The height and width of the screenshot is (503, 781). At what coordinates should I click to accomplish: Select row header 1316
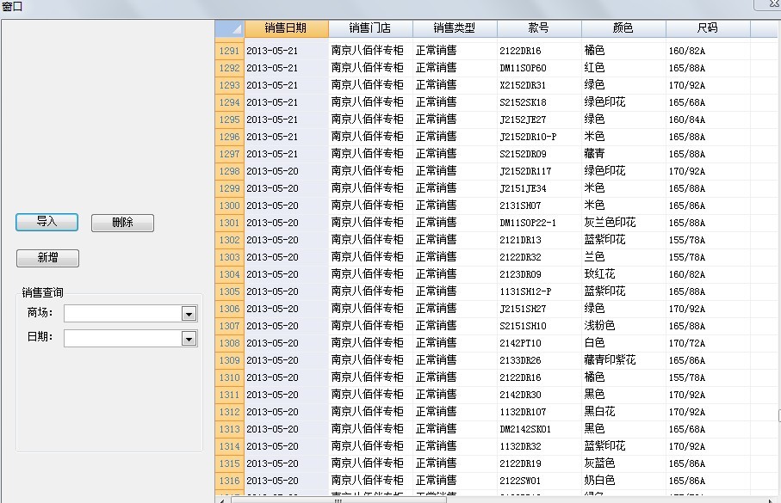click(230, 481)
